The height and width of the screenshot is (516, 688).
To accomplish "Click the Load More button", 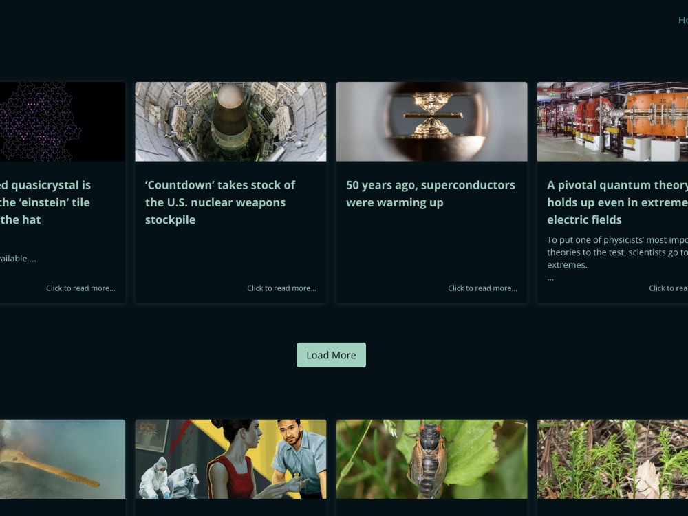I will [x=331, y=355].
